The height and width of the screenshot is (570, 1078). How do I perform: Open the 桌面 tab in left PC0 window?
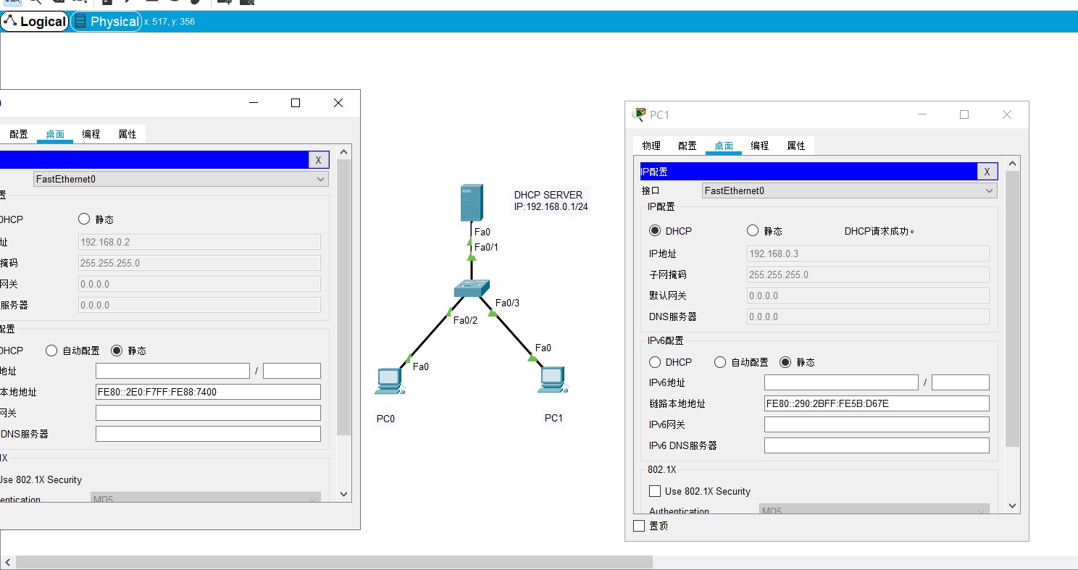coord(55,134)
